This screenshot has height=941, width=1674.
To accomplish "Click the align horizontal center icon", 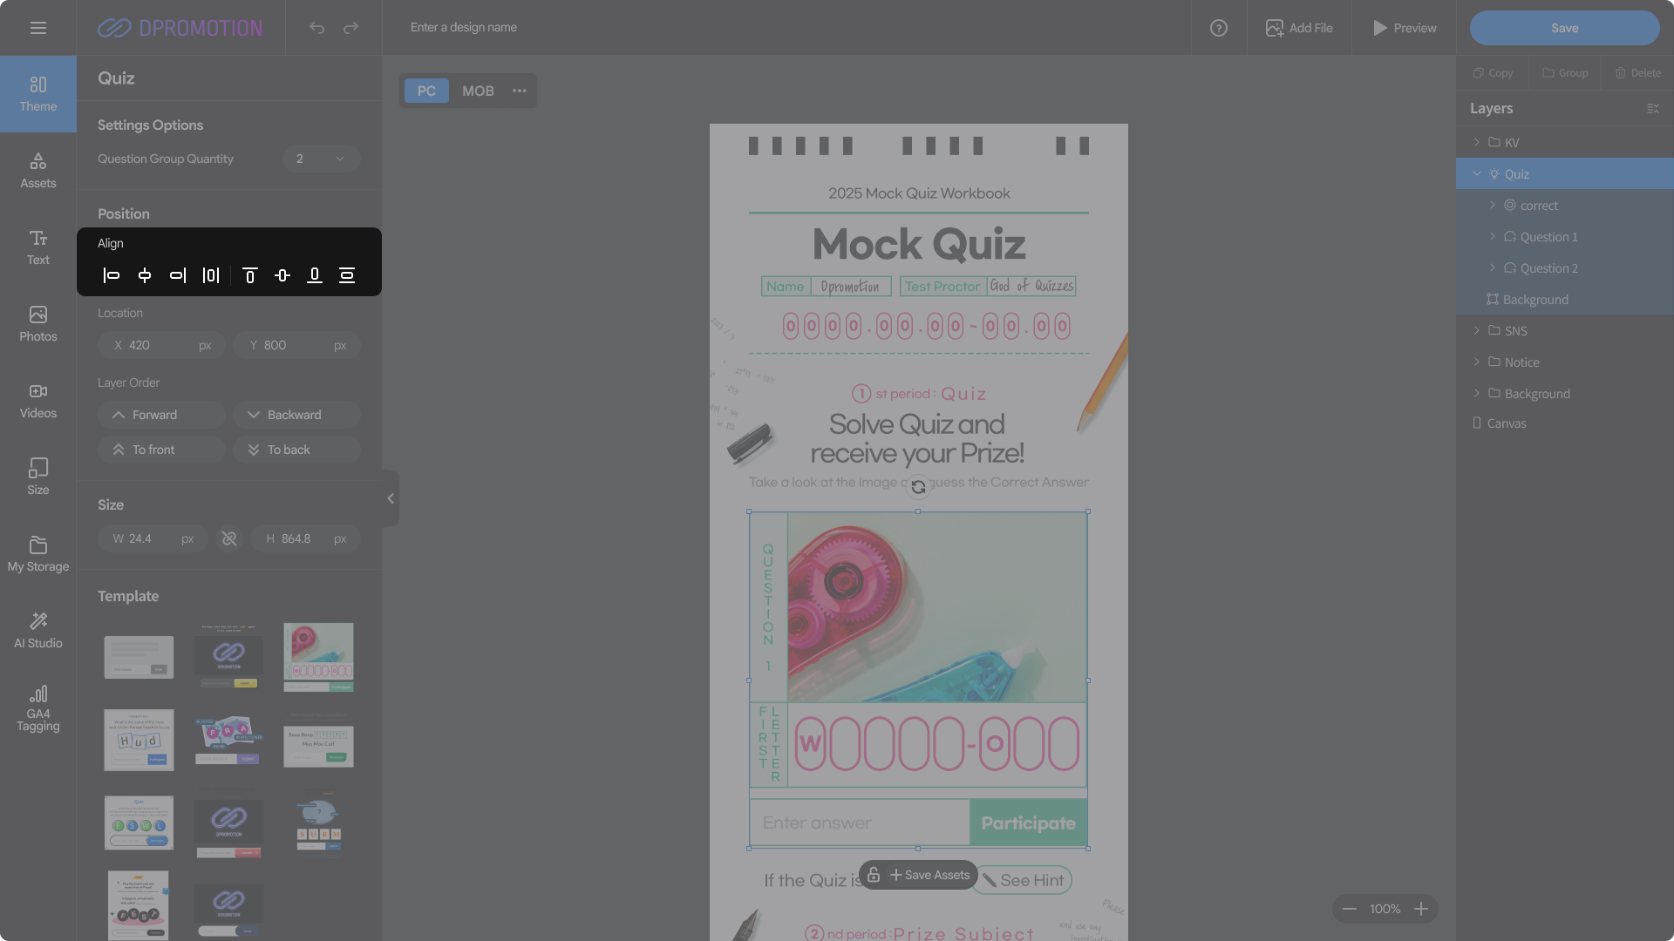I will pyautogui.click(x=145, y=276).
